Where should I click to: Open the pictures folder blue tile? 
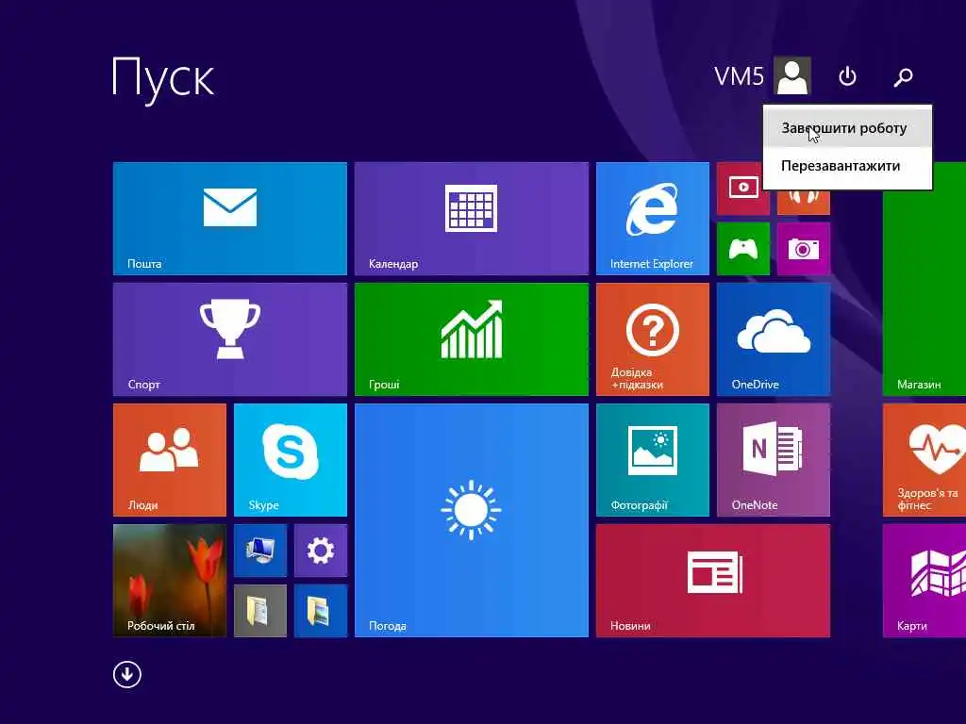[321, 611]
